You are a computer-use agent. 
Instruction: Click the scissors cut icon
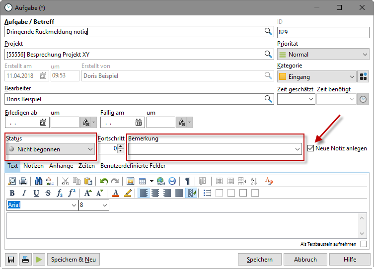[65, 181]
